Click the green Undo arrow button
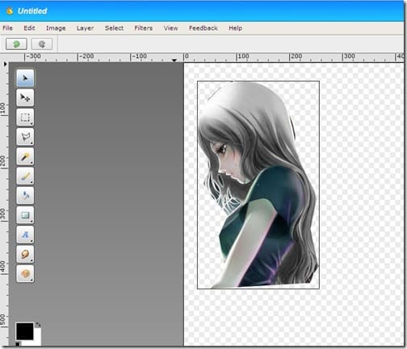This screenshot has height=349, width=407. point(16,44)
